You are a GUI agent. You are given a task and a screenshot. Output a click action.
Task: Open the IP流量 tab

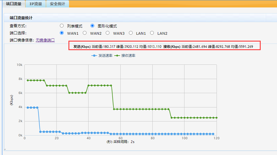coord(36,4)
